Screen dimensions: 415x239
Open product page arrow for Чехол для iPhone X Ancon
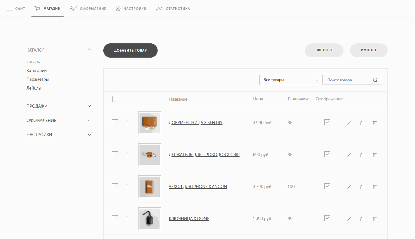pos(349,187)
